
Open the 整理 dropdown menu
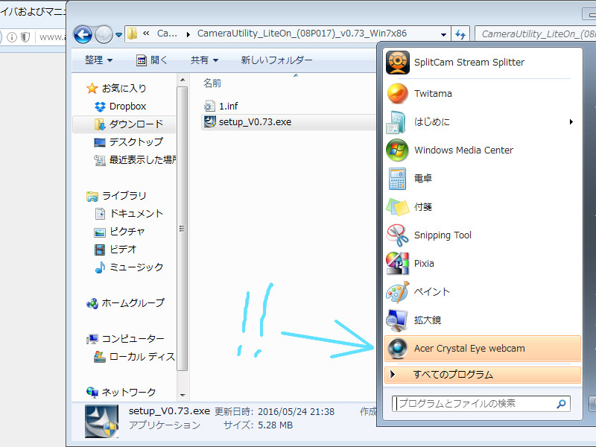(99, 60)
